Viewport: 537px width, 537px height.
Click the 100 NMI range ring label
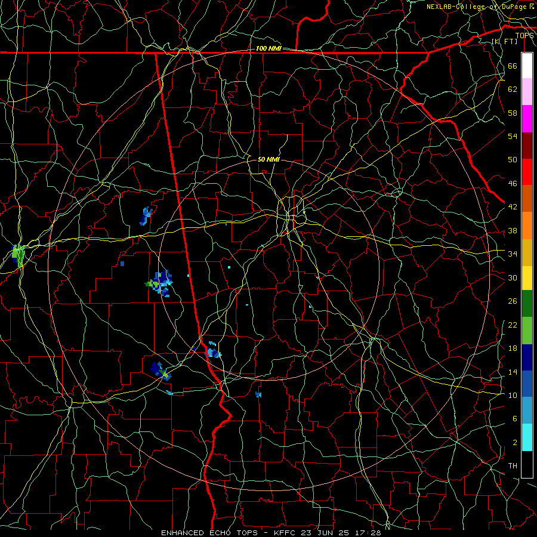(x=268, y=48)
